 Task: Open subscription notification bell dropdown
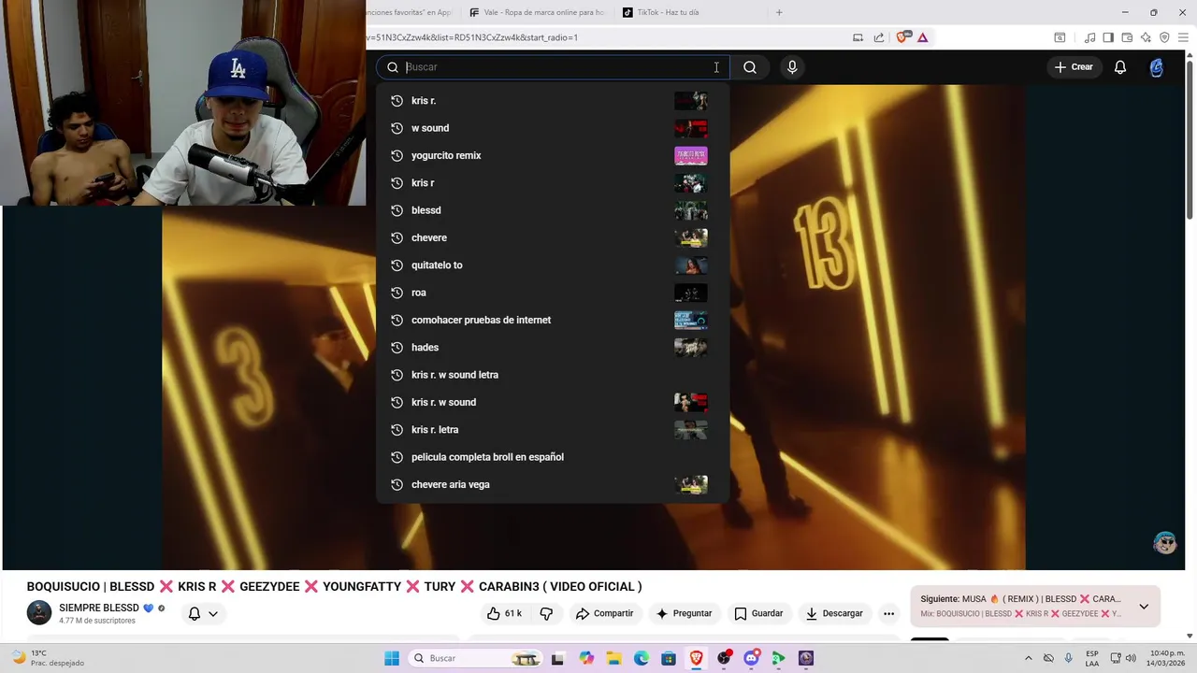coord(203,613)
